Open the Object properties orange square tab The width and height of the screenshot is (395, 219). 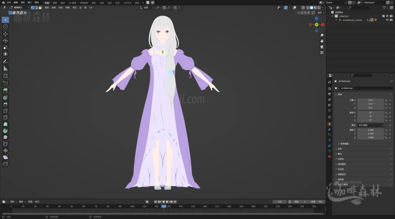click(x=329, y=124)
